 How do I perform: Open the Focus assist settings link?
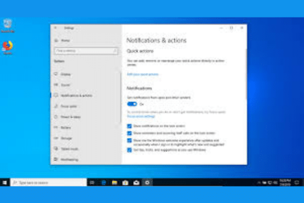pos(141,116)
